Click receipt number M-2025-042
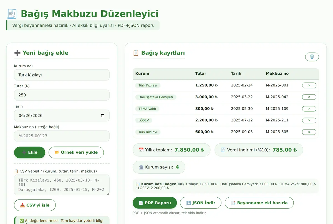Screen dimensions: 333x224 pyautogui.click(x=277, y=97)
